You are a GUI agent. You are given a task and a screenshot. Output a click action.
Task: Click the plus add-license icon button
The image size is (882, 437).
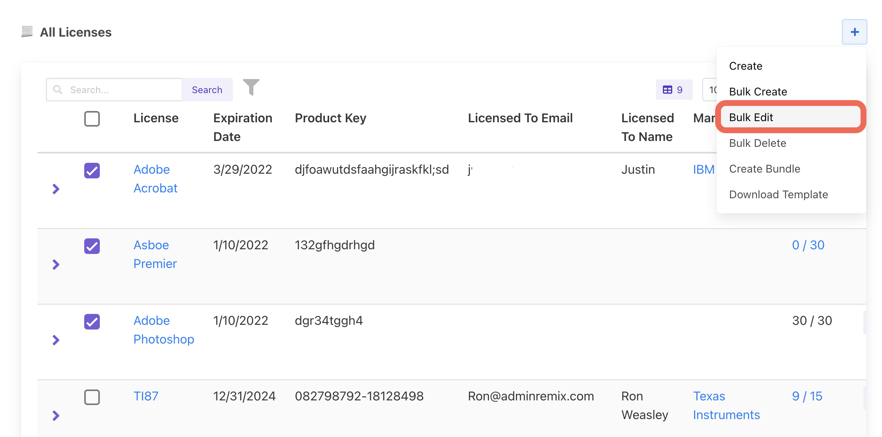pyautogui.click(x=854, y=32)
